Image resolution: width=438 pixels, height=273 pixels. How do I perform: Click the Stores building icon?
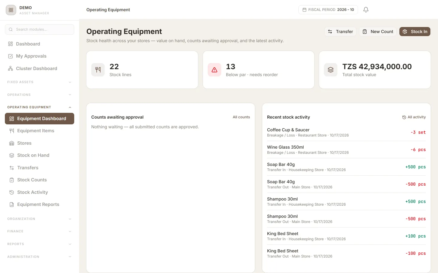[12, 143]
